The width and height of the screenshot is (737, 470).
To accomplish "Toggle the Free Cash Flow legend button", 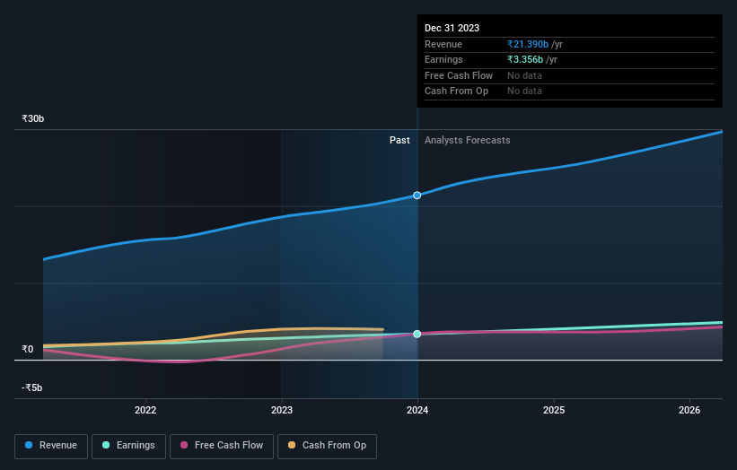I will click(222, 446).
